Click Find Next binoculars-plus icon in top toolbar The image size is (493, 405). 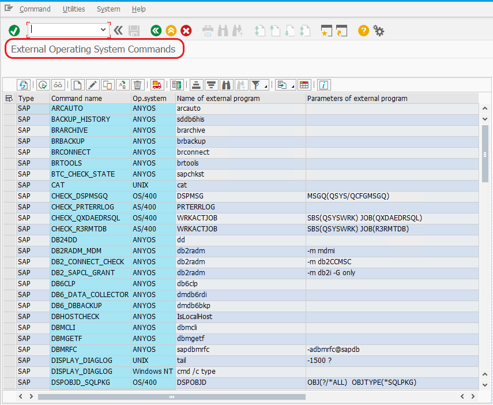point(238,31)
